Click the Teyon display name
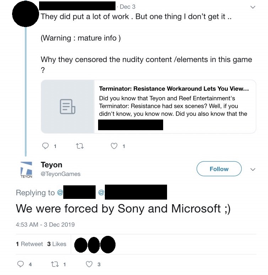The width and height of the screenshot is (268, 275). click(52, 165)
